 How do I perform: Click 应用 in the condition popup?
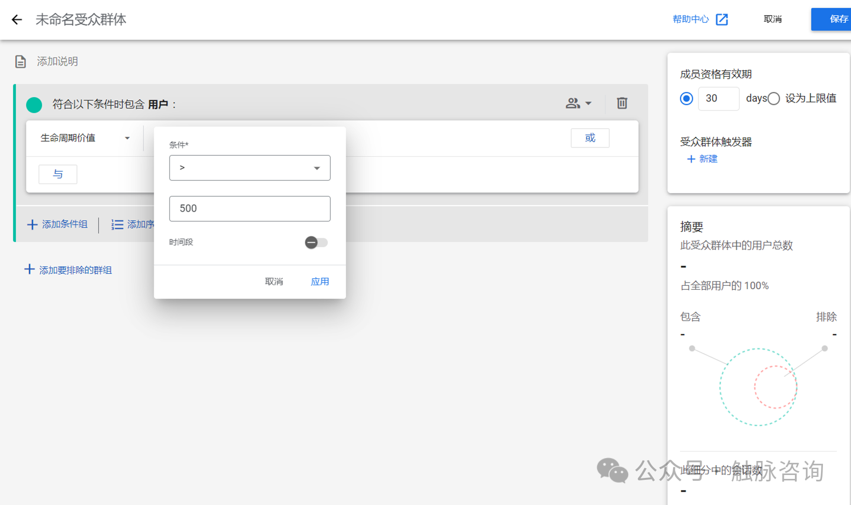[320, 282]
